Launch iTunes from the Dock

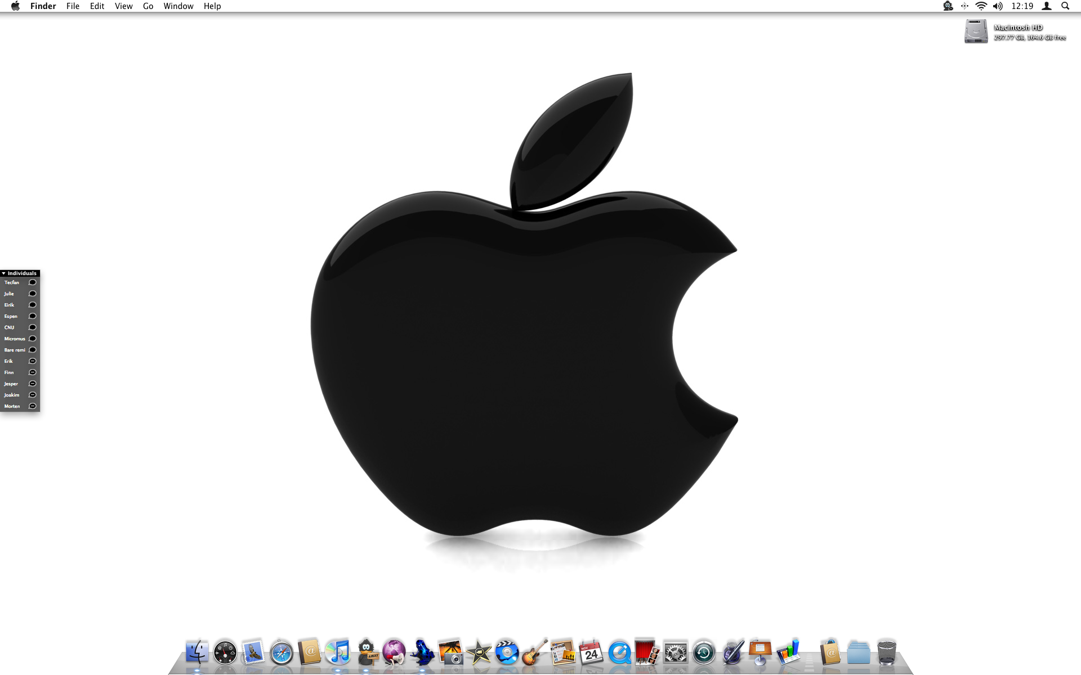click(x=338, y=652)
